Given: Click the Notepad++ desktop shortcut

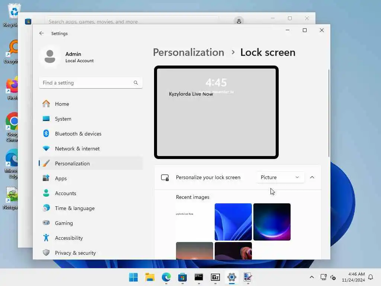Looking at the screenshot, I should coord(11,198).
